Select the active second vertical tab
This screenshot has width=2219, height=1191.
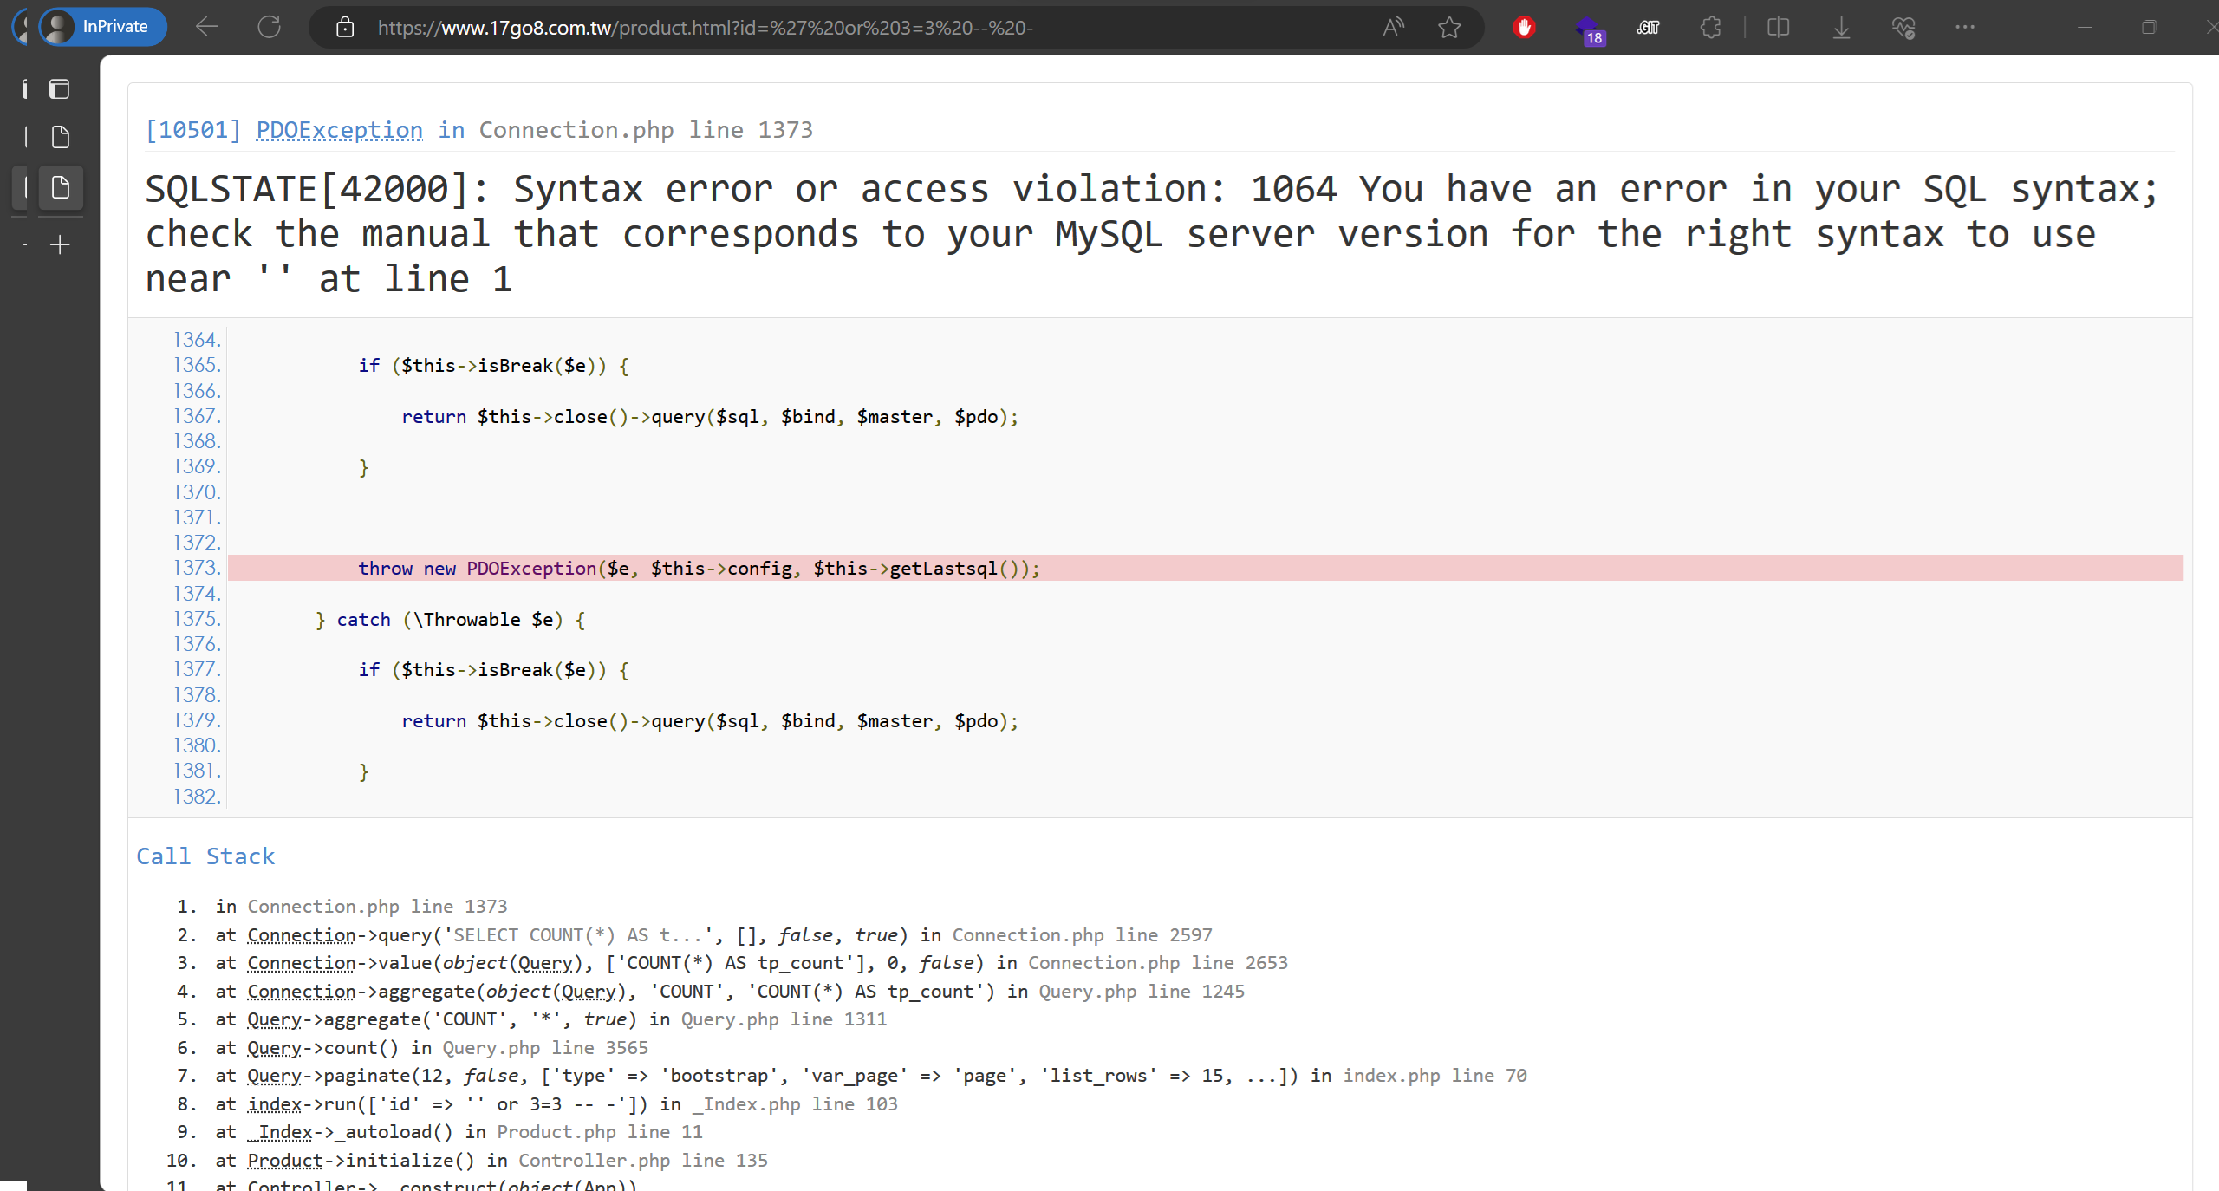[60, 187]
